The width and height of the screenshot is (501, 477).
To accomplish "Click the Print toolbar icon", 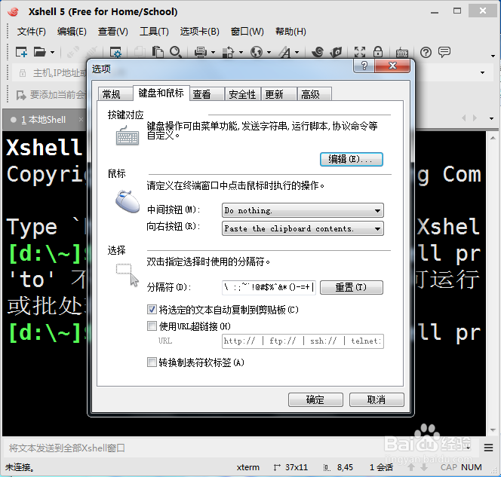I will click(x=201, y=52).
